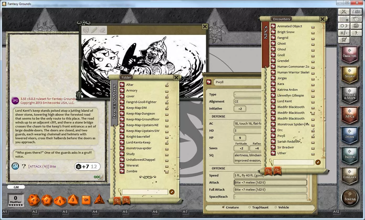Click the Folder list search field
The image size is (365, 220).
tap(145, 192)
